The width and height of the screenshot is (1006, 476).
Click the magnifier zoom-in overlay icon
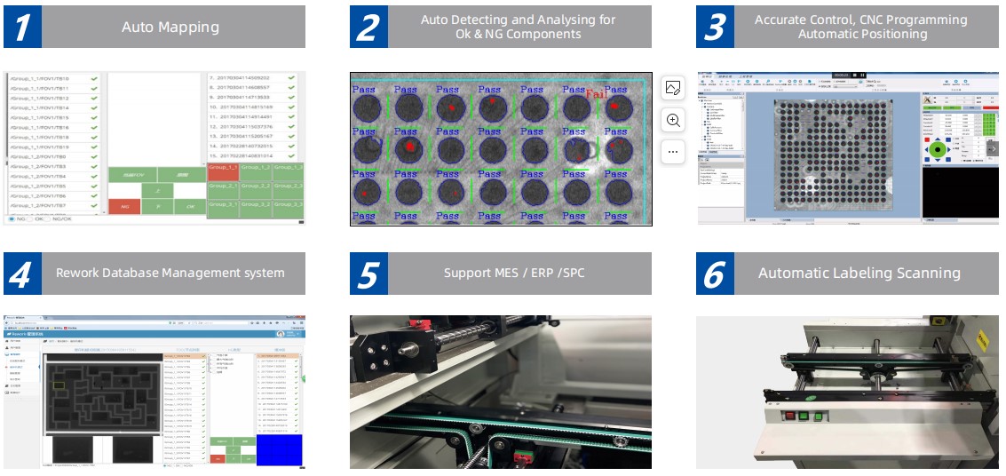click(673, 120)
